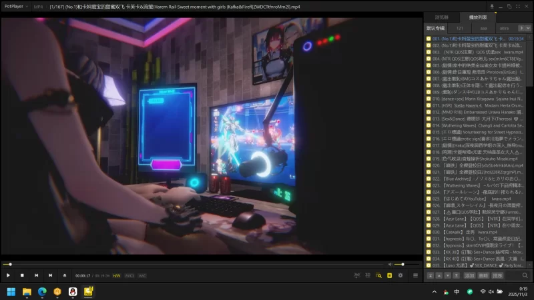The image size is (534, 300).
Task: Toggle the playlist side panel
Action: pos(390,275)
